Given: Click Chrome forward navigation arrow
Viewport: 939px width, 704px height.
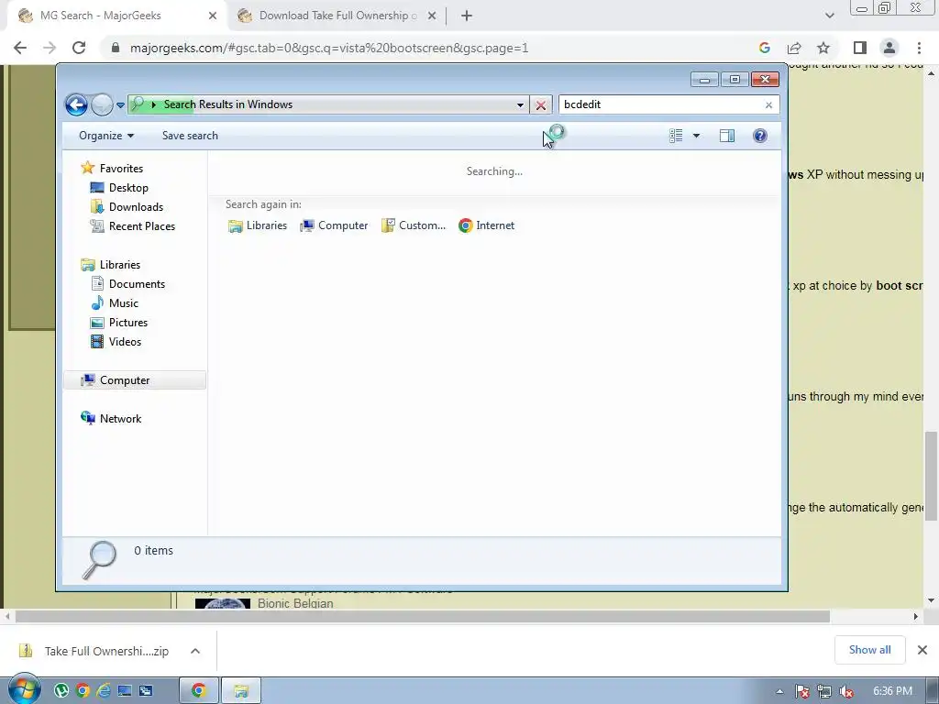Looking at the screenshot, I should [50, 48].
